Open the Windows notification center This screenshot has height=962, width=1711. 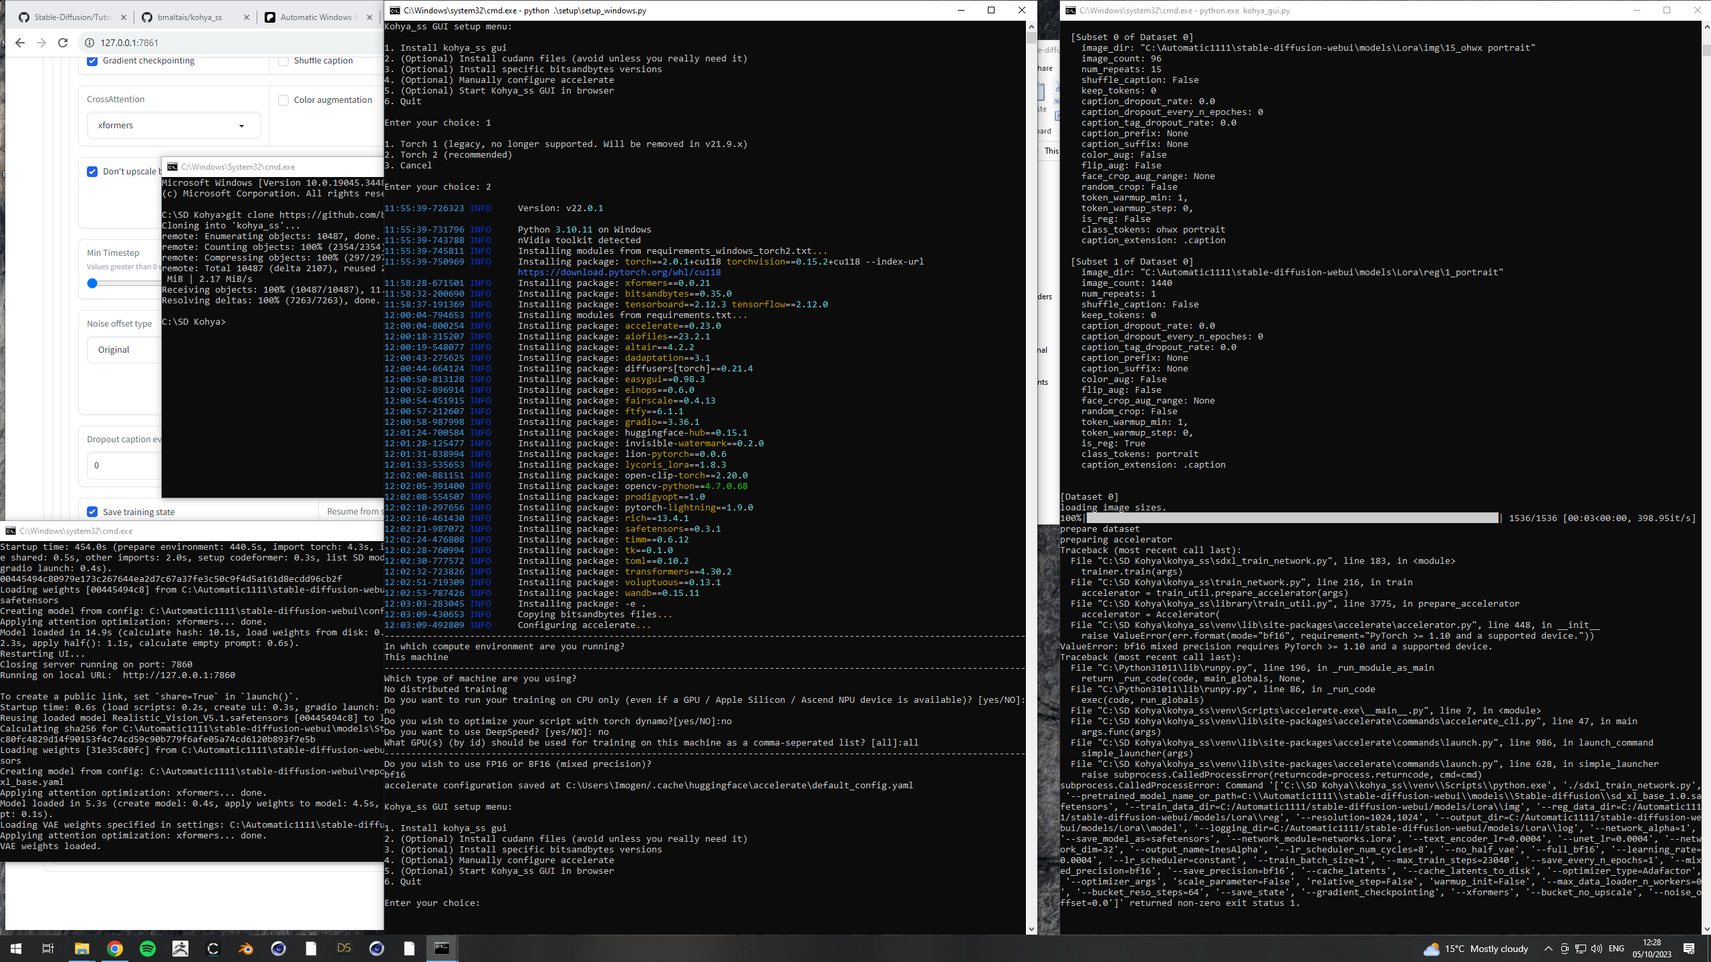coord(1689,949)
